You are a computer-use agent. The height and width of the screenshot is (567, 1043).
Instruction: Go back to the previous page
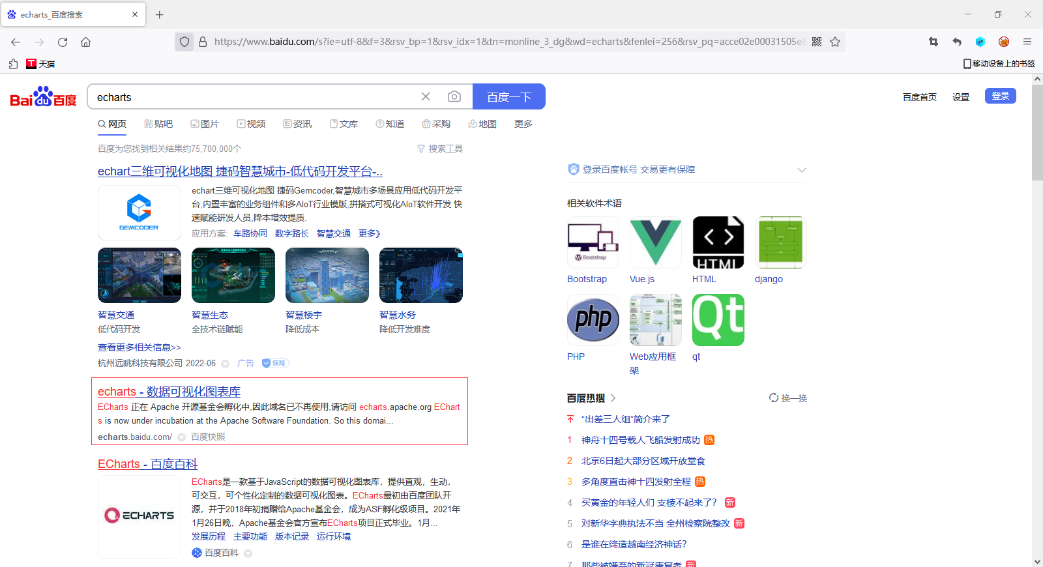pyautogui.click(x=16, y=42)
